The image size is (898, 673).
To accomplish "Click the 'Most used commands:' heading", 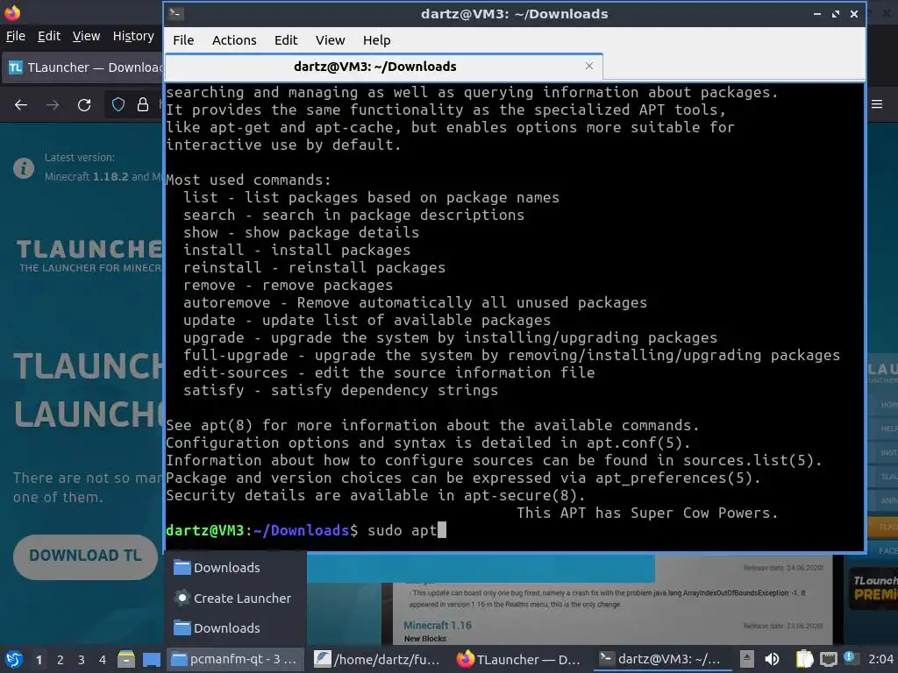I will [248, 180].
